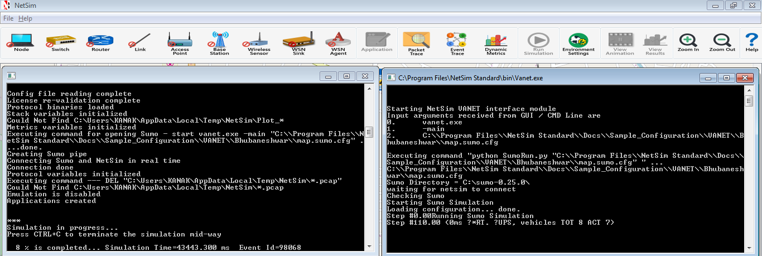The width and height of the screenshot is (762, 256).
Task: Zoom In on the network canvas
Action: click(x=688, y=44)
